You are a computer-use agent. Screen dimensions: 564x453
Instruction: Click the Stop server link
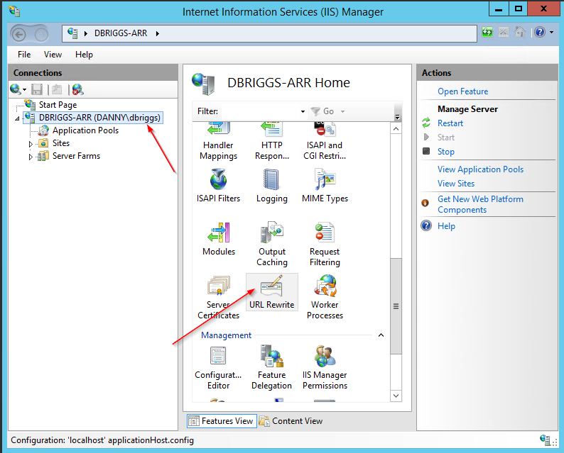(446, 152)
